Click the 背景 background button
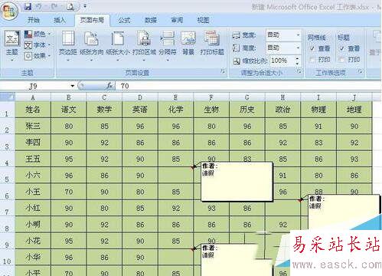The height and width of the screenshot is (276, 382). [188, 44]
